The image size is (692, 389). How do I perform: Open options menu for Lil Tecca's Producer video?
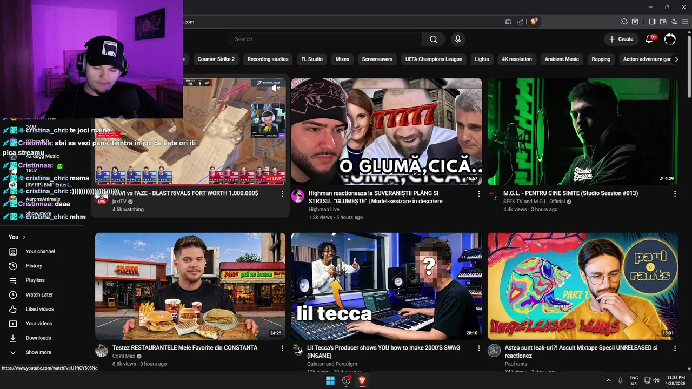[478, 348]
